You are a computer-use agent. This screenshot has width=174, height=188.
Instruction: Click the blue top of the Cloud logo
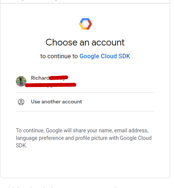coord(85,20)
